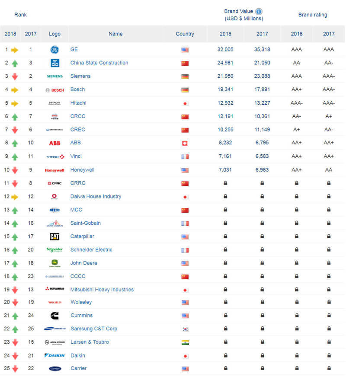
Task: Sort table by Logo column header
Action: pos(54,34)
